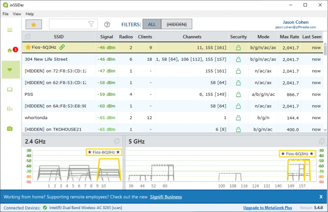
Task: Open the Signifi Business link
Action: click(x=165, y=197)
